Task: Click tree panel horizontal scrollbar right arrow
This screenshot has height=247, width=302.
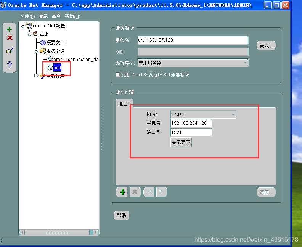Action: point(96,232)
